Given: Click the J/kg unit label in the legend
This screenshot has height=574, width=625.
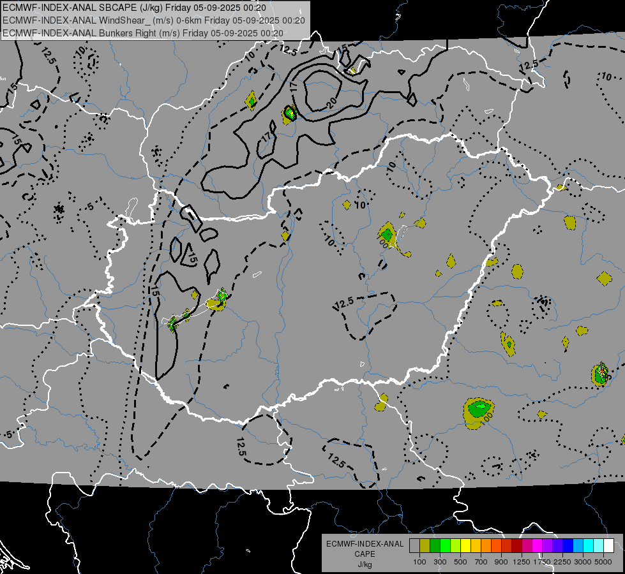Looking at the screenshot, I should click(x=365, y=564).
